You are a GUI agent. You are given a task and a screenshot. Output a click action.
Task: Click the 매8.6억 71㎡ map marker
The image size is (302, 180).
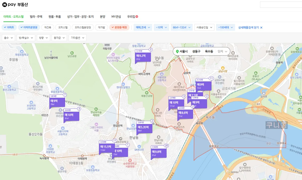click(185, 113)
